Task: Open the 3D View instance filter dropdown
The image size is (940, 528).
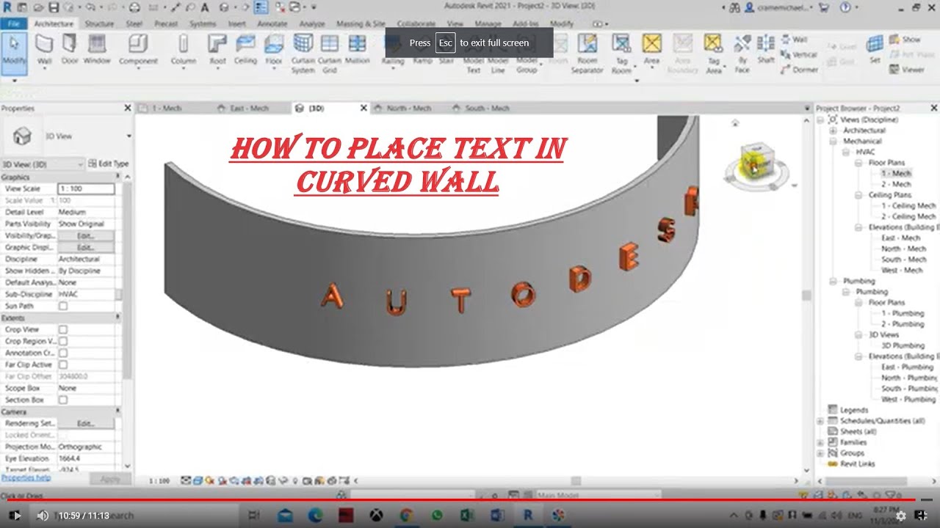Action: coord(43,164)
